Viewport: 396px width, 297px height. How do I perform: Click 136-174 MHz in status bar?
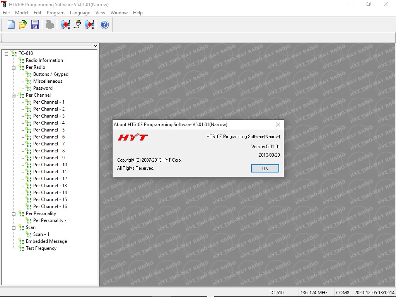coord(314,292)
